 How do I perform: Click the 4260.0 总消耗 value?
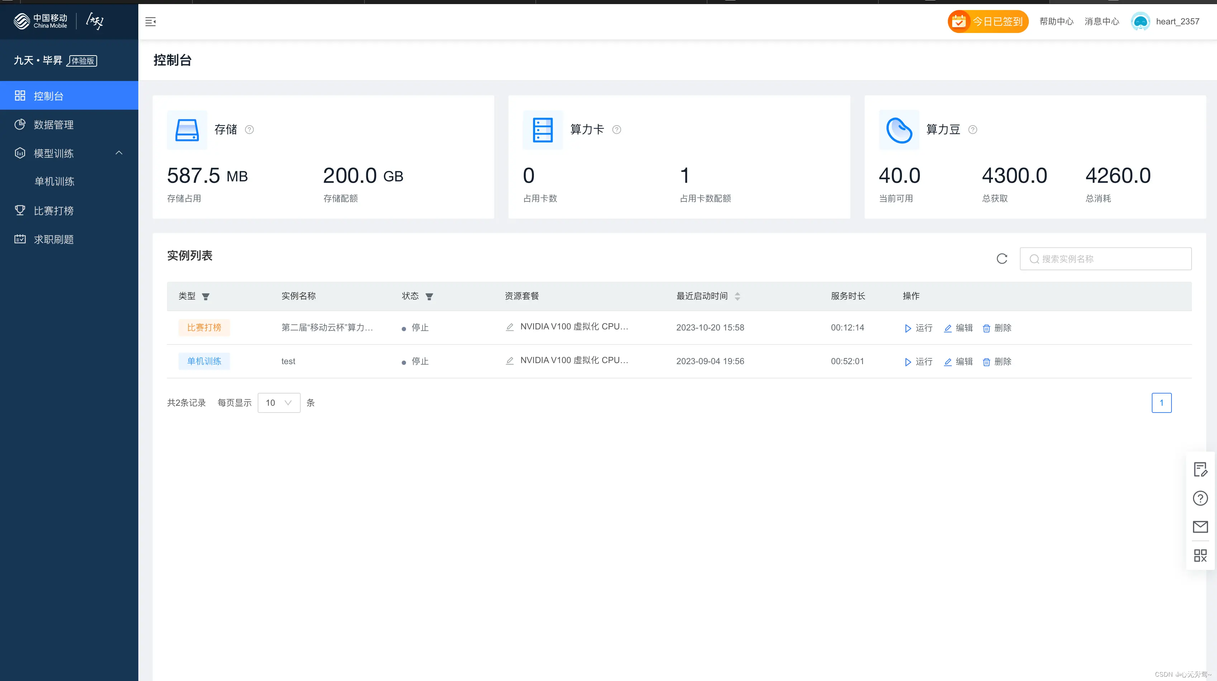[1118, 176]
